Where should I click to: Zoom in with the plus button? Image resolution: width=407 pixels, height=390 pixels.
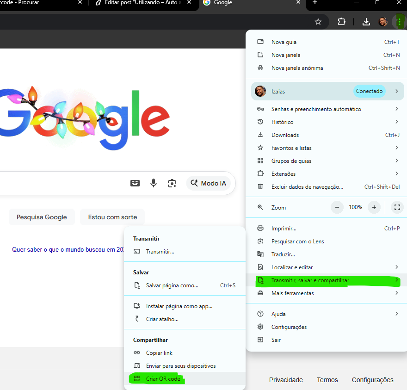point(374,207)
